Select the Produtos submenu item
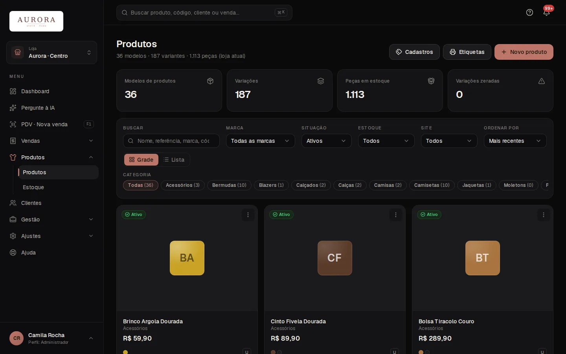 point(58,172)
